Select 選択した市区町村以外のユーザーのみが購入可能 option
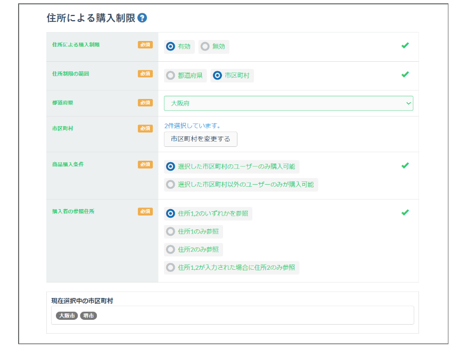The height and width of the screenshot is (348, 468). (x=170, y=185)
